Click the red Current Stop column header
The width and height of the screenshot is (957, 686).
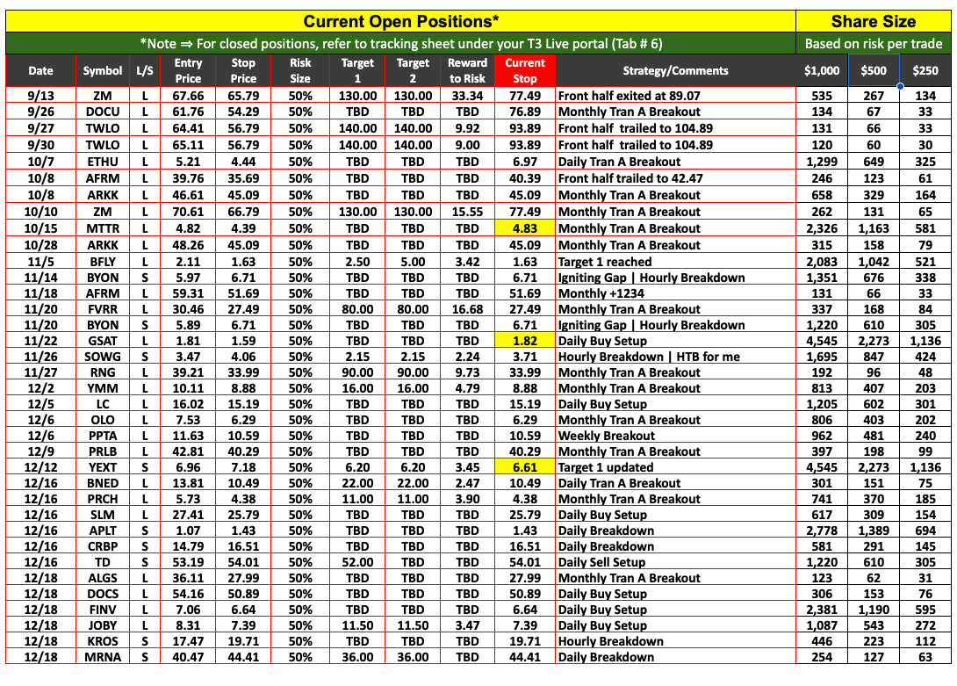(524, 70)
